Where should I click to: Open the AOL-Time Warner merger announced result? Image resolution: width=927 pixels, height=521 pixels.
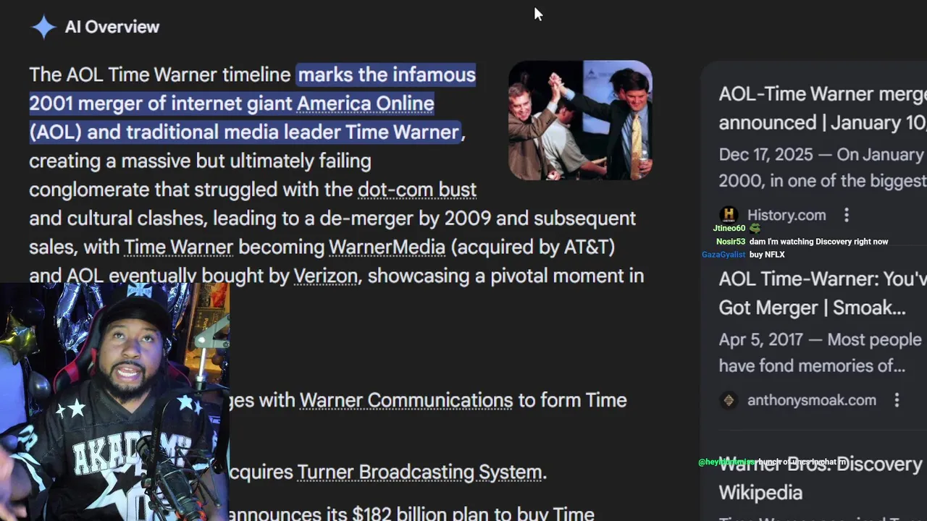822,108
